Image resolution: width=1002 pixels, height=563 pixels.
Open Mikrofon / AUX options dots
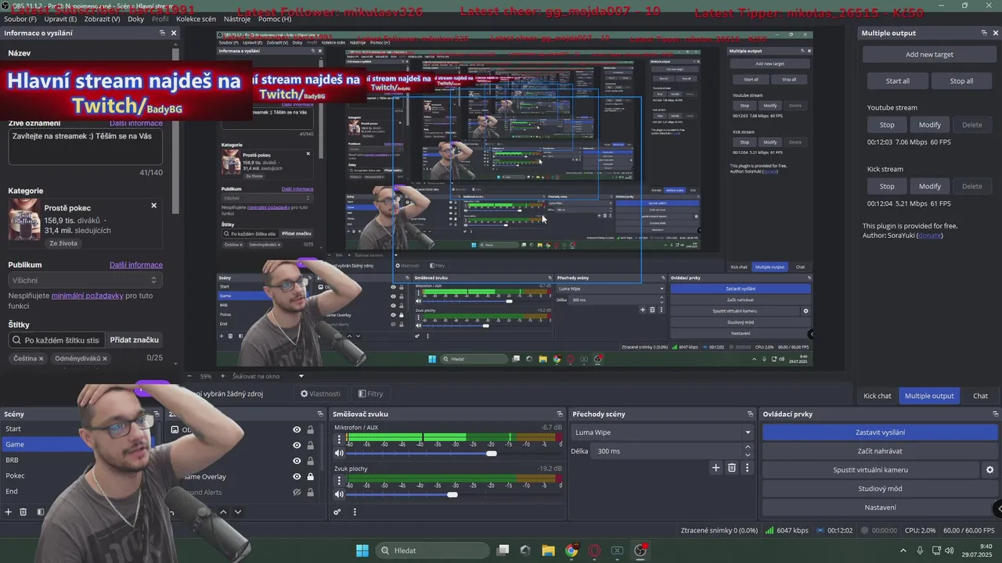coord(339,439)
